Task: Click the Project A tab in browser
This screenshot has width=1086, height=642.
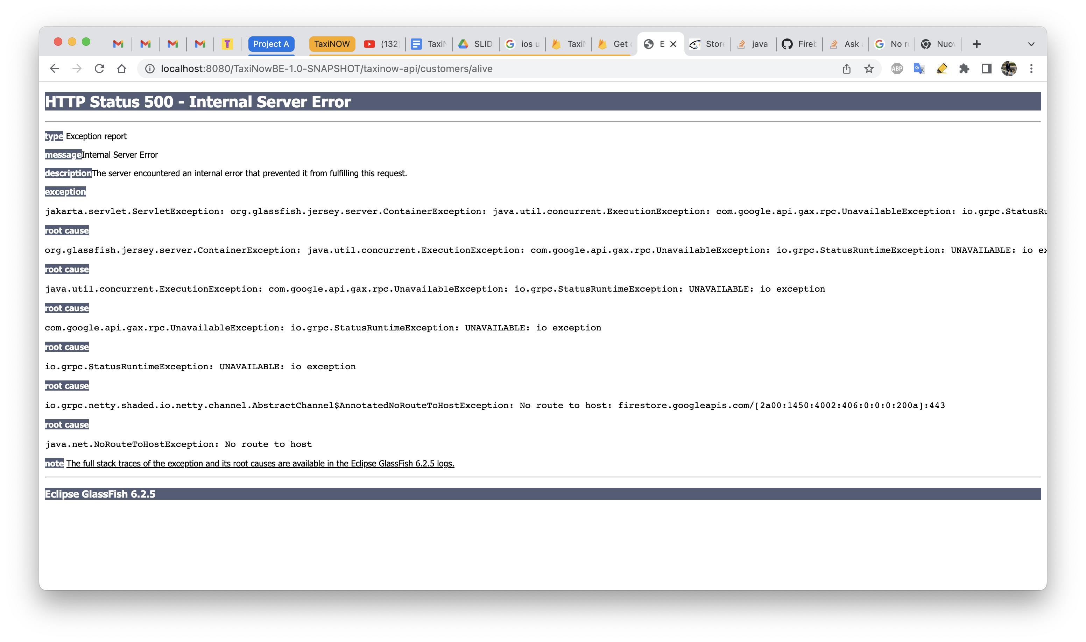Action: coord(271,44)
